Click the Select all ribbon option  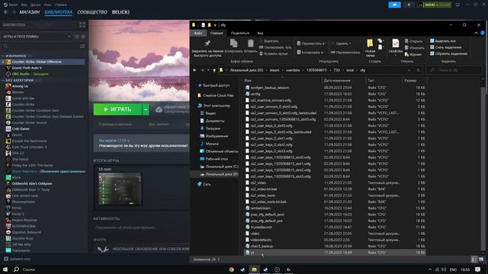tap(442, 40)
